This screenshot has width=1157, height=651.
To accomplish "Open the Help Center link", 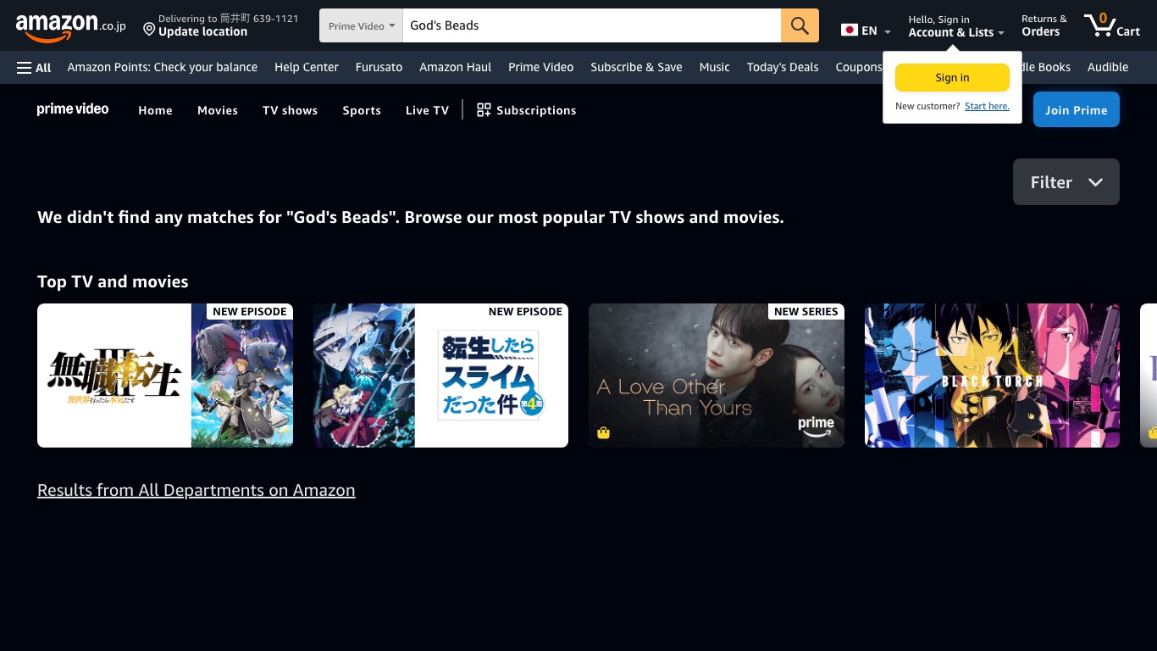I will pyautogui.click(x=307, y=67).
